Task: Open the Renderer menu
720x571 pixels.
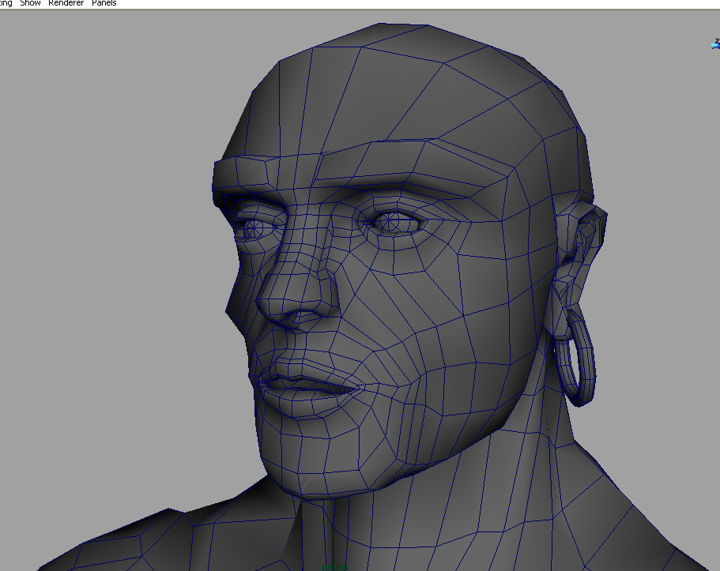Action: (x=66, y=3)
